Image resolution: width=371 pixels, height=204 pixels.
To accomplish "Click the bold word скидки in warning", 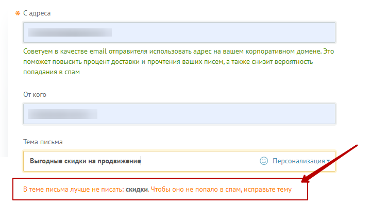I will click(137, 190).
